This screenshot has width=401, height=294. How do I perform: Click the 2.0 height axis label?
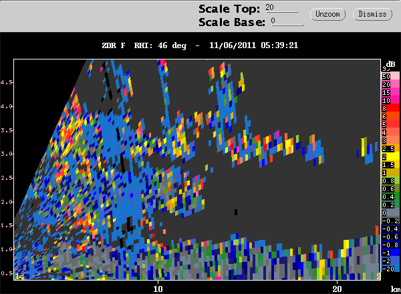click(6, 202)
